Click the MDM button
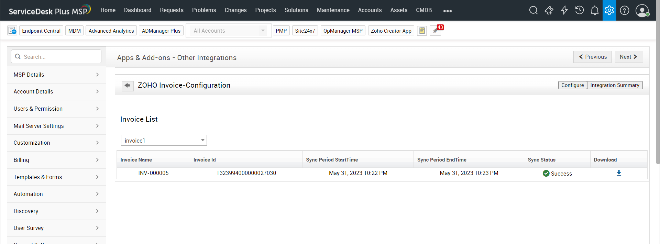 click(x=74, y=31)
